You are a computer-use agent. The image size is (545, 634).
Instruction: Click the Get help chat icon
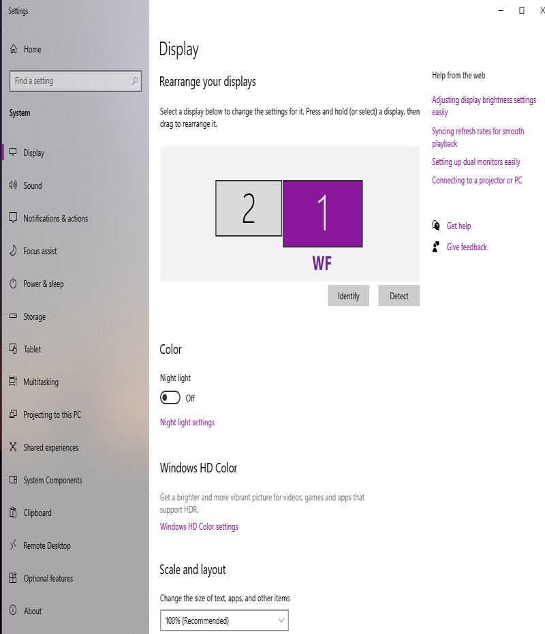436,226
